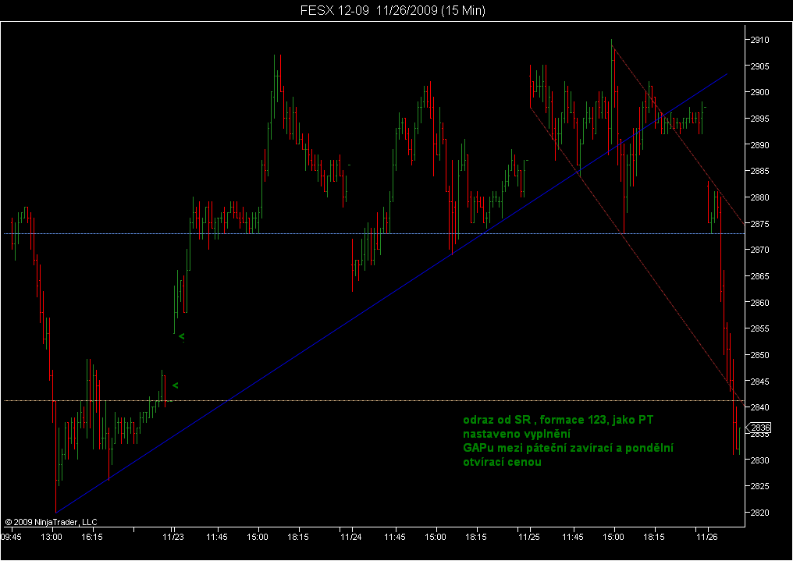
Task: Click the 09:45 time axis label
Action: 11,537
